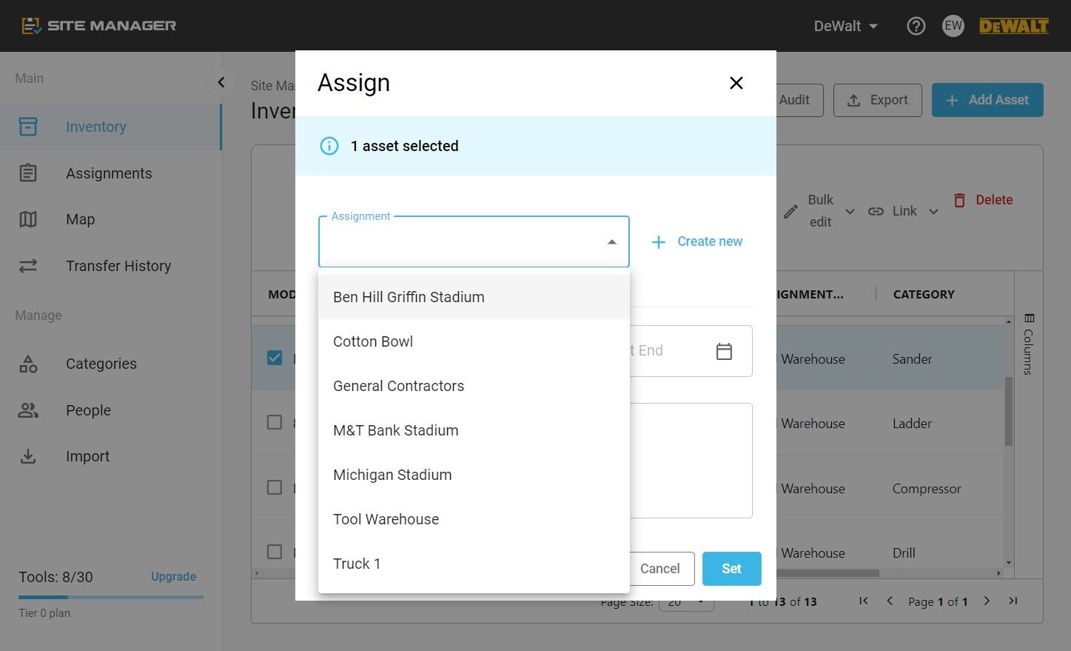Open the DeWalt organization dropdown
The image size is (1071, 651).
tap(845, 26)
